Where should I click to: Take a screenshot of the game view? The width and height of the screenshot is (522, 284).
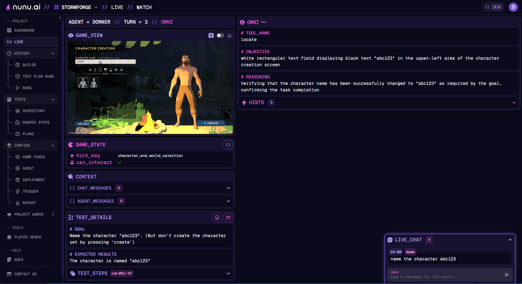(x=211, y=35)
